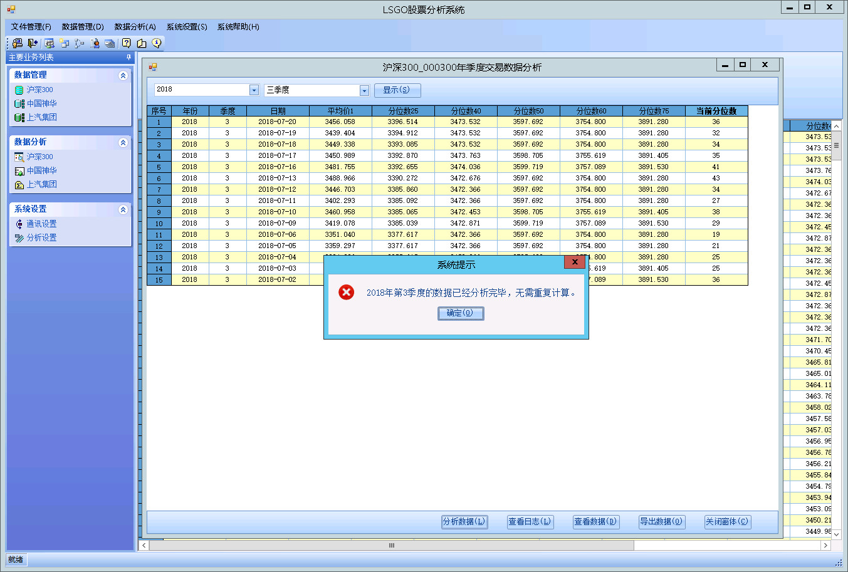Click the flow diagram toolbar icon
Screen dimensions: 848x572
[x=80, y=43]
